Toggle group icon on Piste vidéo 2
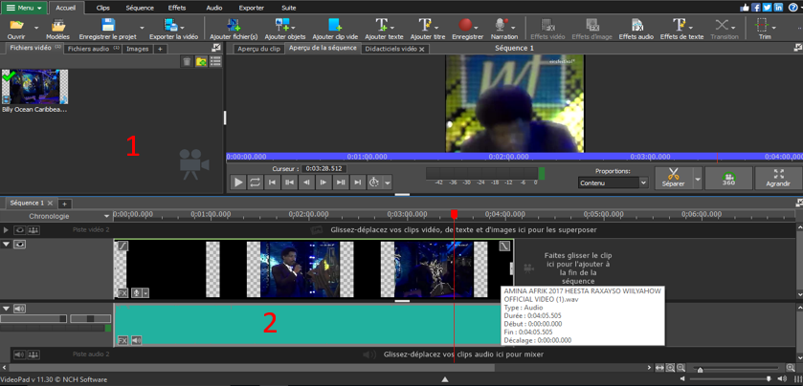803x386 pixels. (33, 230)
